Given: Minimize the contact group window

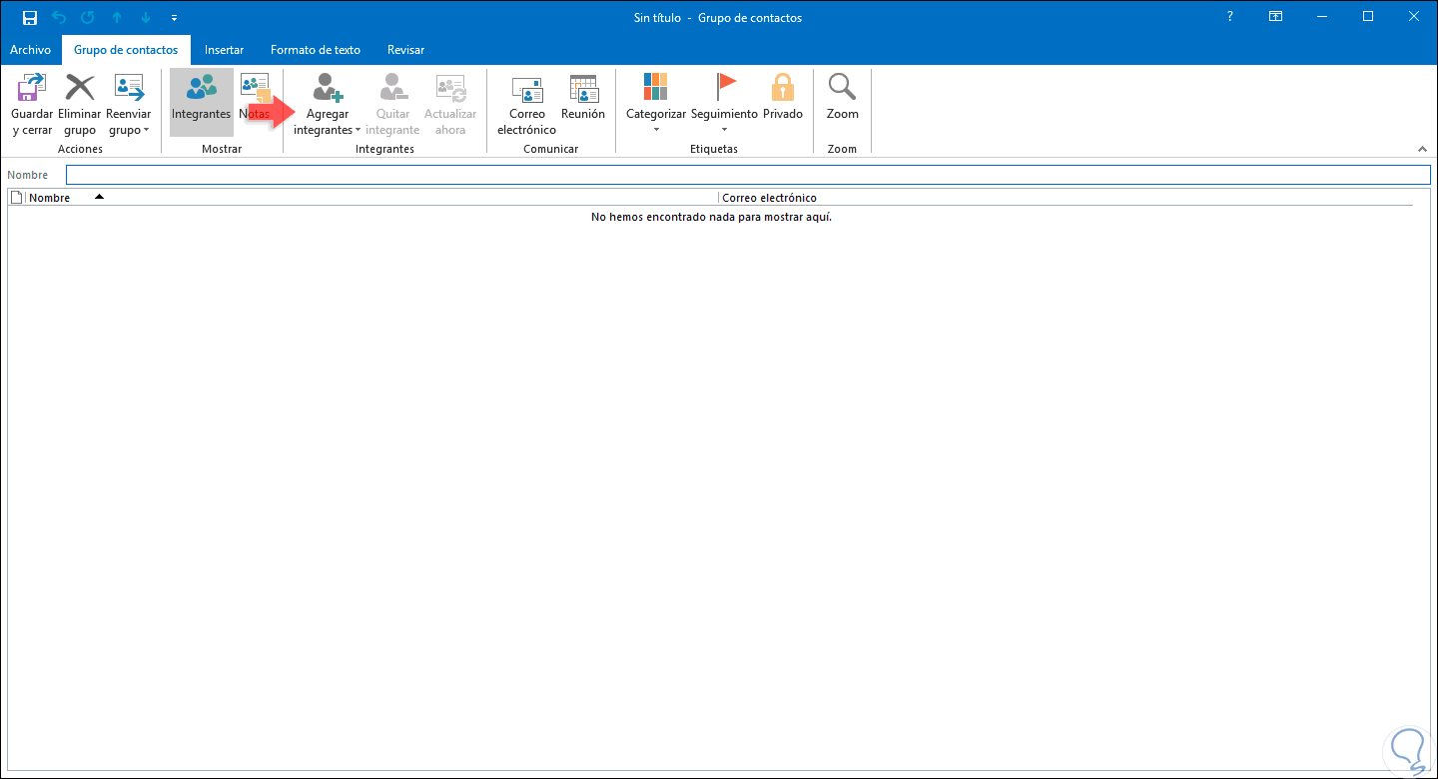Looking at the screenshot, I should click(x=1322, y=17).
